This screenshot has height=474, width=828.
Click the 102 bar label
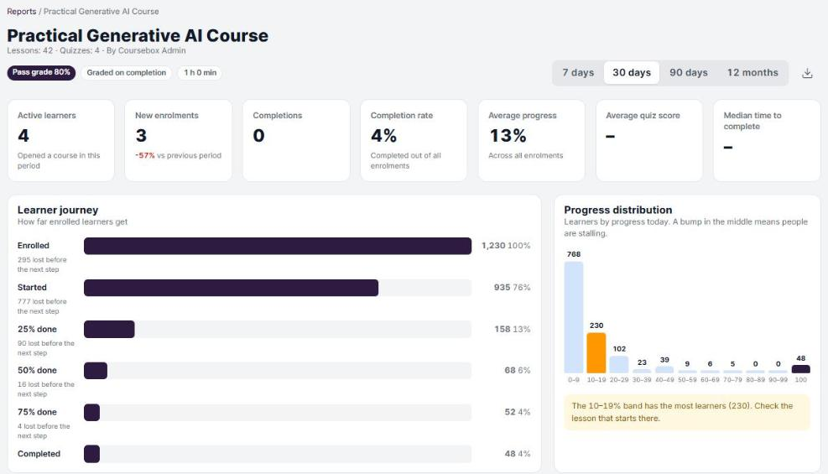619,349
